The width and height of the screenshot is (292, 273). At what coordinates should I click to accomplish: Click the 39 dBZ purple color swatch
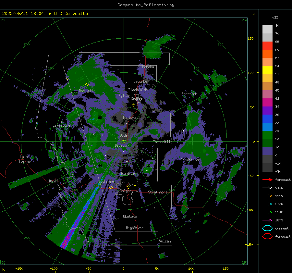pyautogui.click(x=267, y=110)
